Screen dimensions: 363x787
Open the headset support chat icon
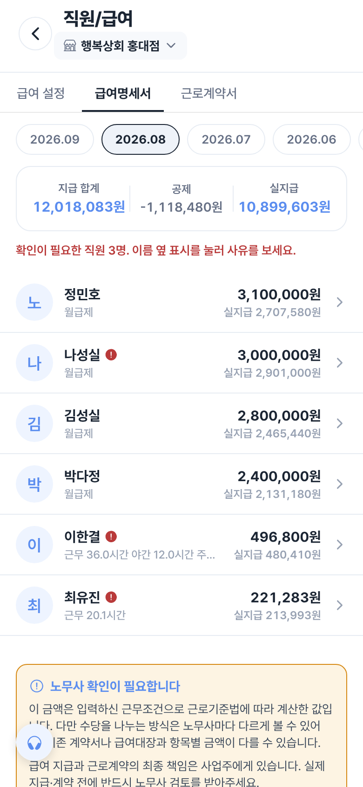pyautogui.click(x=34, y=743)
